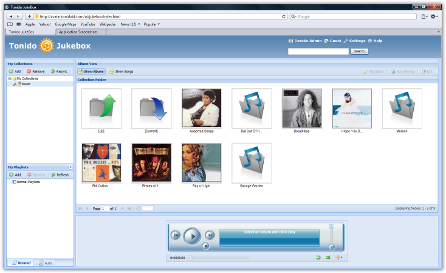Add a new collection in My Collections
Viewport: 446px width, 273px height.
pyautogui.click(x=15, y=72)
